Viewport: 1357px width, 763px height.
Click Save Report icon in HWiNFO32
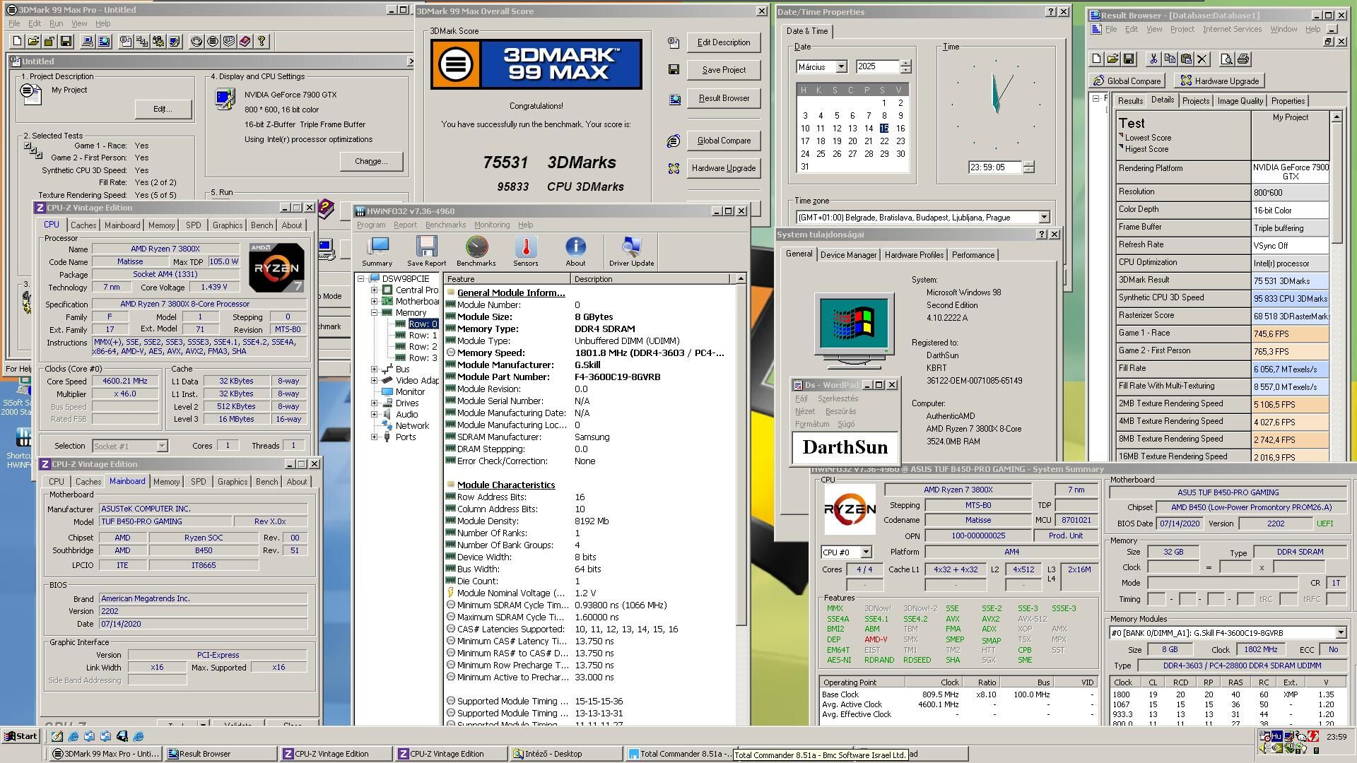tap(426, 252)
